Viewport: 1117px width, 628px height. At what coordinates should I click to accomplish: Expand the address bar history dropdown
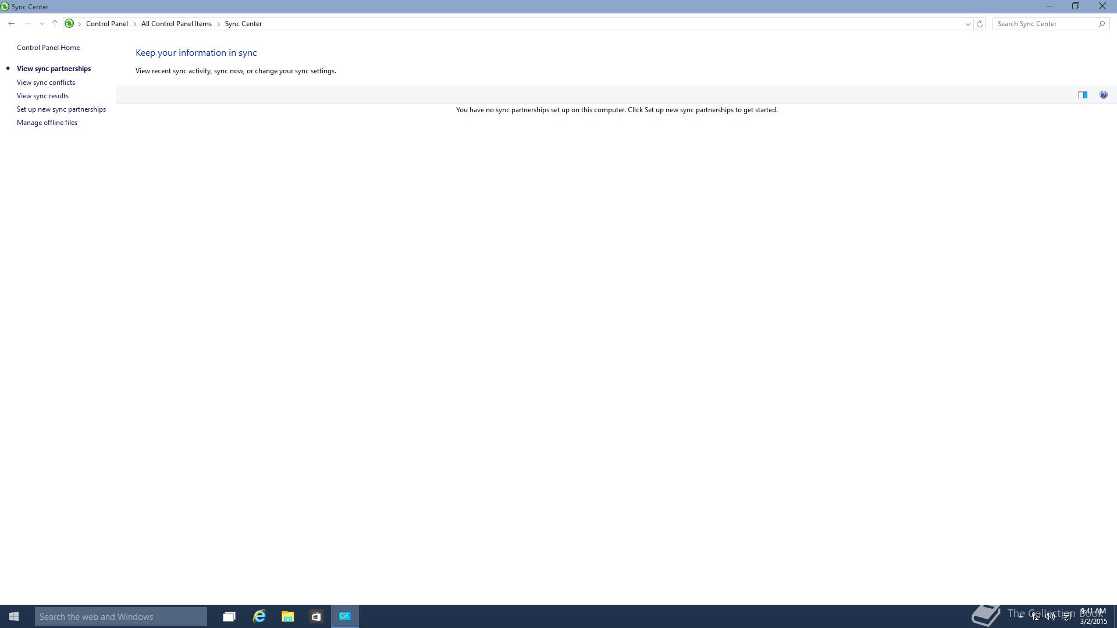967,24
